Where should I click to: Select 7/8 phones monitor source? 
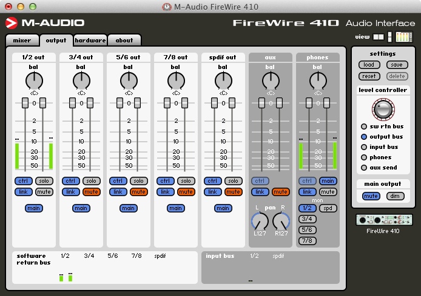click(308, 241)
